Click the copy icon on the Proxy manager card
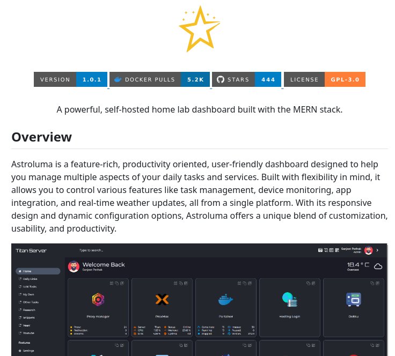The height and width of the screenshot is (356, 395). [117, 283]
